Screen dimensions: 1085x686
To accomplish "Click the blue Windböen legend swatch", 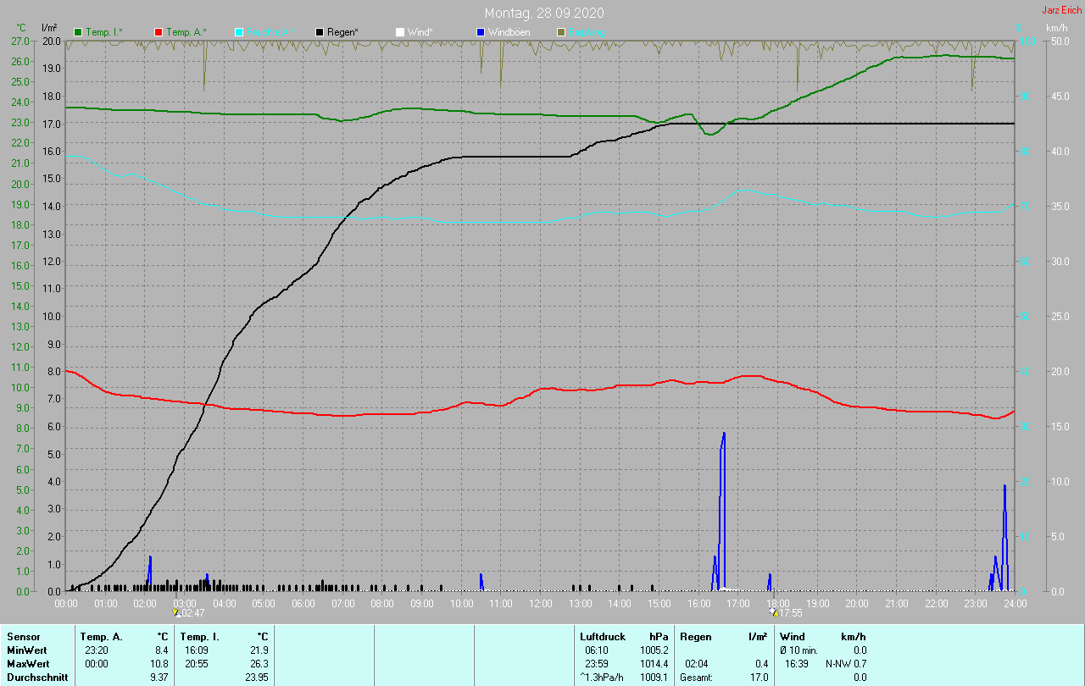I will 481,32.
